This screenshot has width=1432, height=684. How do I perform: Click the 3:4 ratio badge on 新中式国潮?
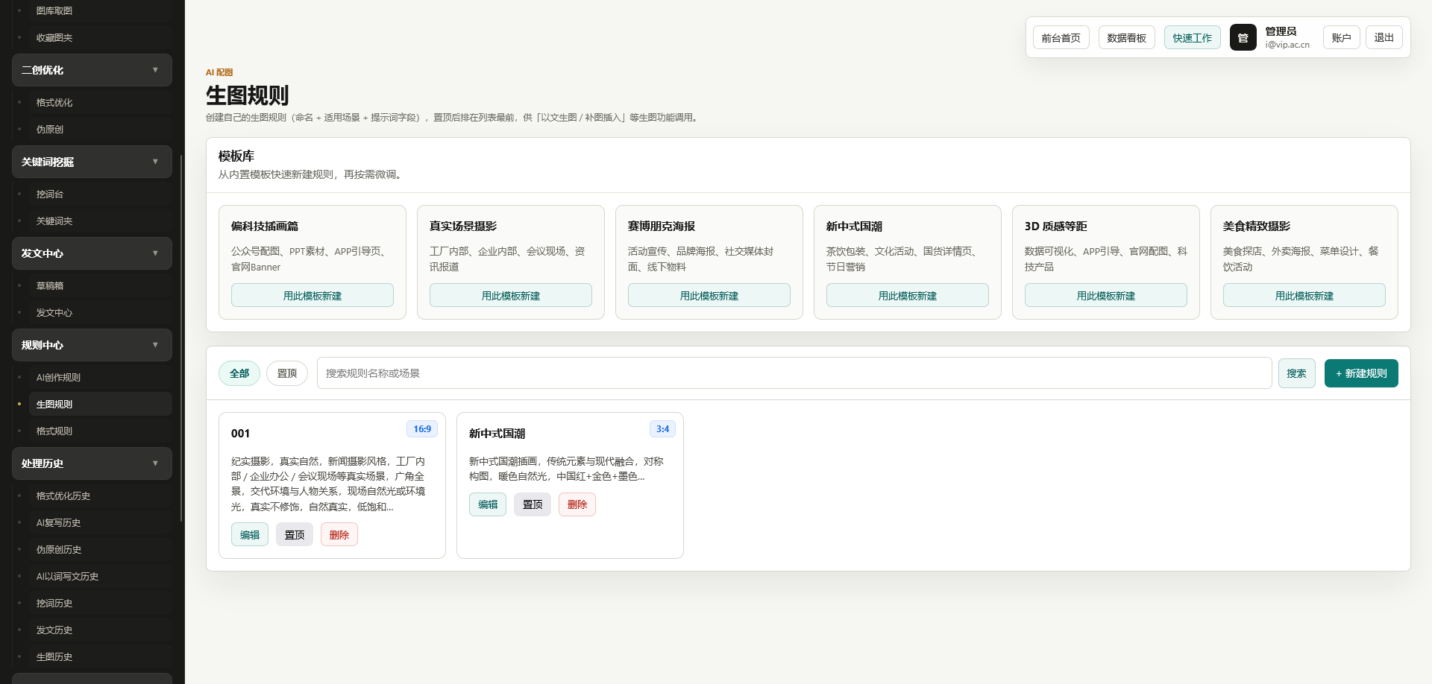coord(662,429)
